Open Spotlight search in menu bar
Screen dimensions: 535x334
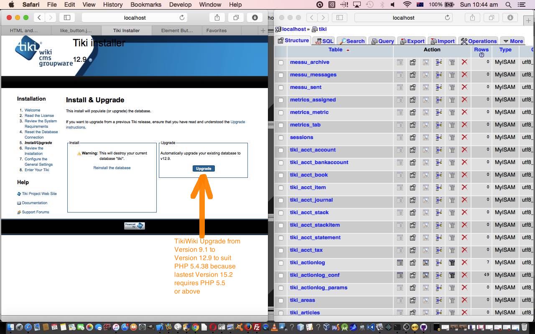tap(508, 5)
